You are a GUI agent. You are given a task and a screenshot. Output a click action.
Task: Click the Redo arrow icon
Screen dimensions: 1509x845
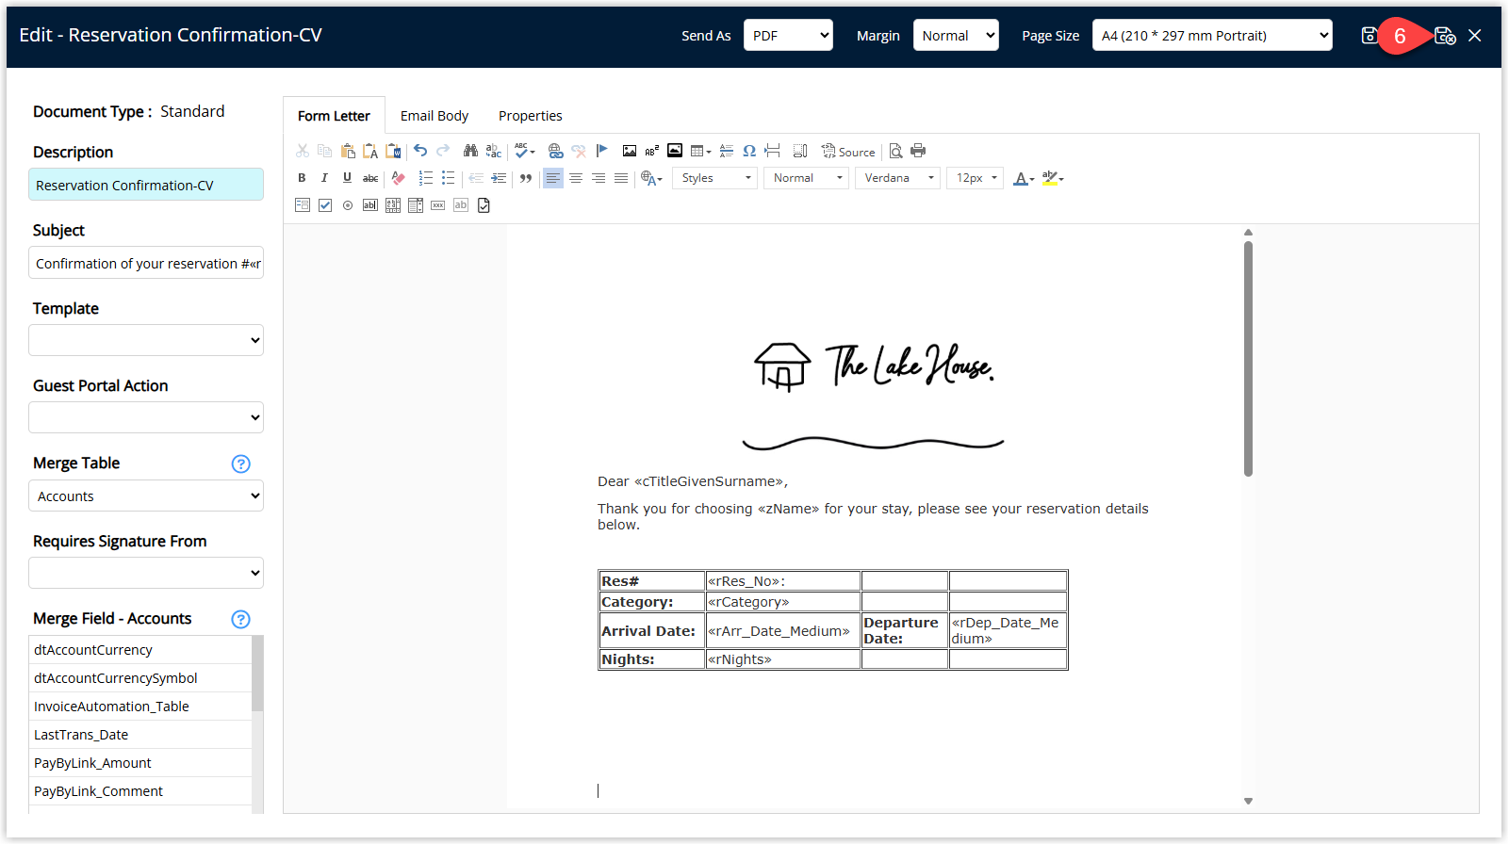tap(443, 151)
